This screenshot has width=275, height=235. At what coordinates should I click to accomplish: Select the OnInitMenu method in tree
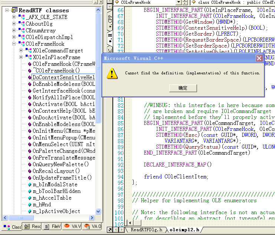(64, 131)
